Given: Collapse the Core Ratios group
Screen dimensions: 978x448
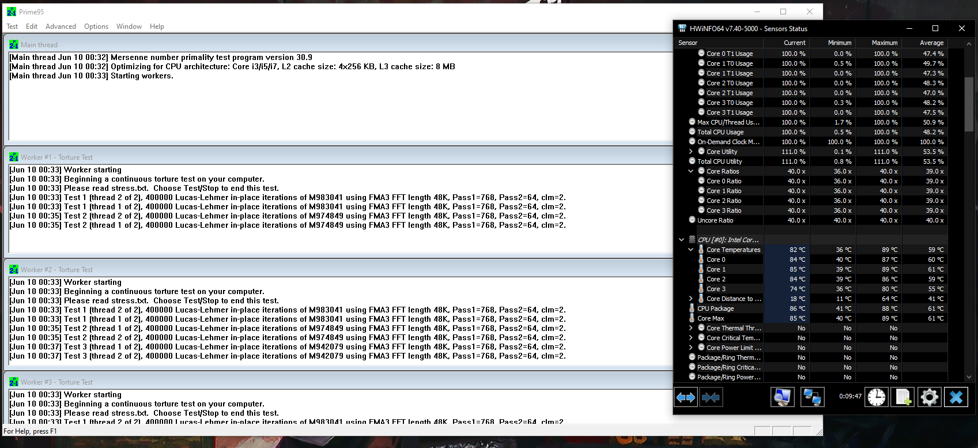Looking at the screenshot, I should point(691,171).
